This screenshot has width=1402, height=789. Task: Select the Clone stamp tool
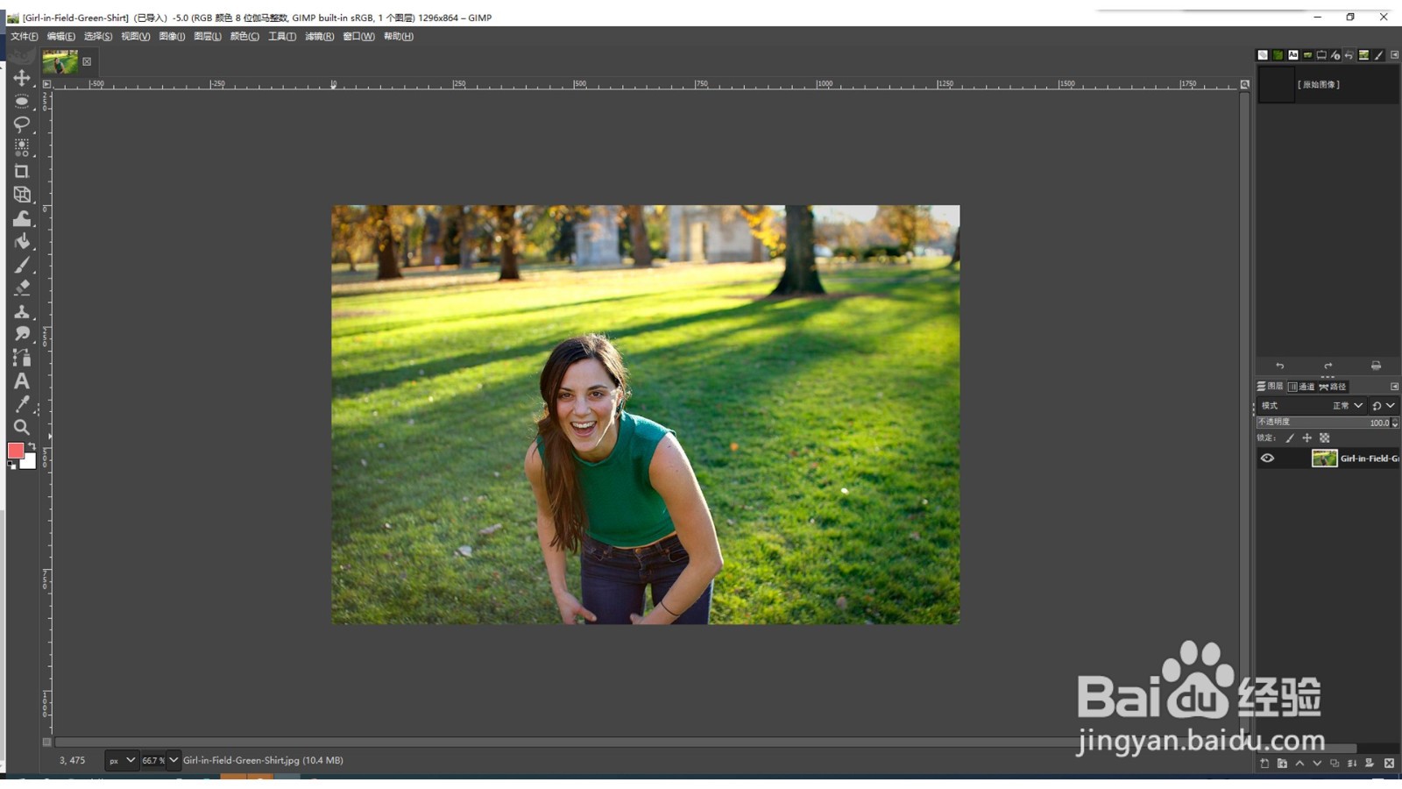coord(22,311)
